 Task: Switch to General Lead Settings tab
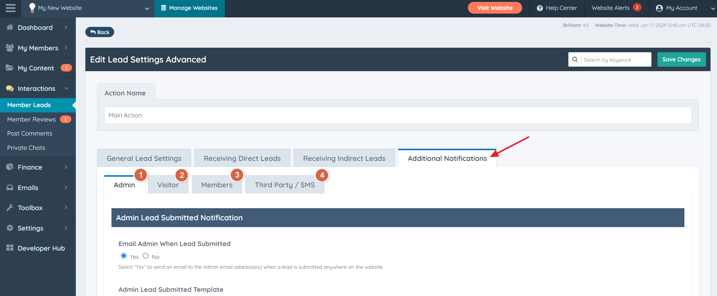tap(144, 158)
